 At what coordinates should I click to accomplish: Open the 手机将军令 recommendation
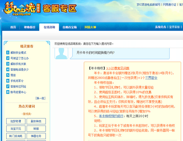tap(17, 81)
